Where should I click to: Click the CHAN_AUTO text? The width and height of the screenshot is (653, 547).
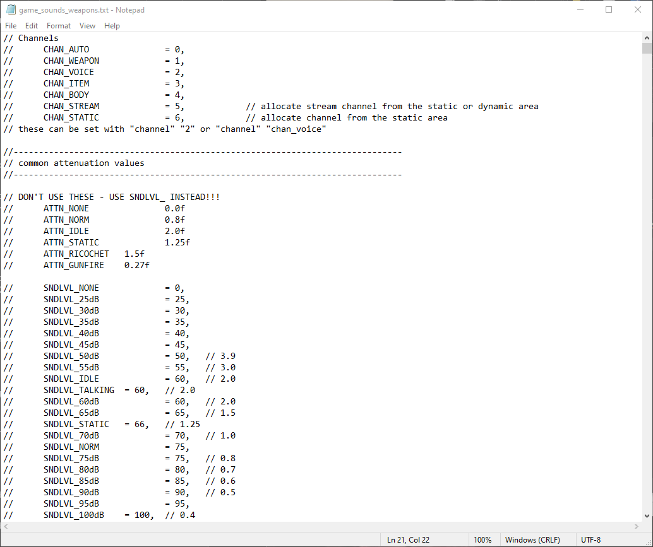tap(66, 49)
